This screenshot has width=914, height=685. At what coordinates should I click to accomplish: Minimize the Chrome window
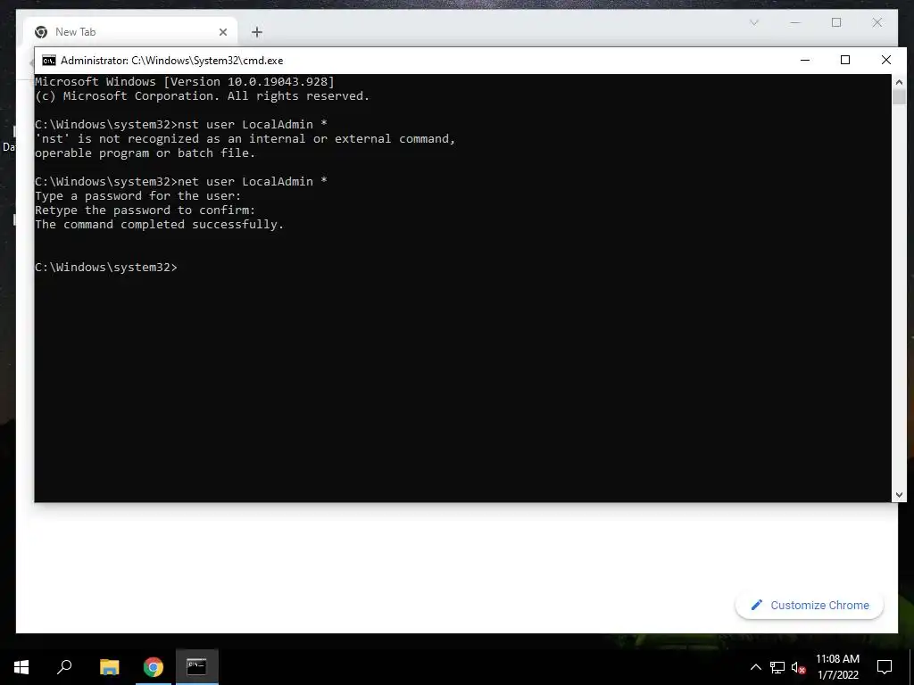(795, 22)
